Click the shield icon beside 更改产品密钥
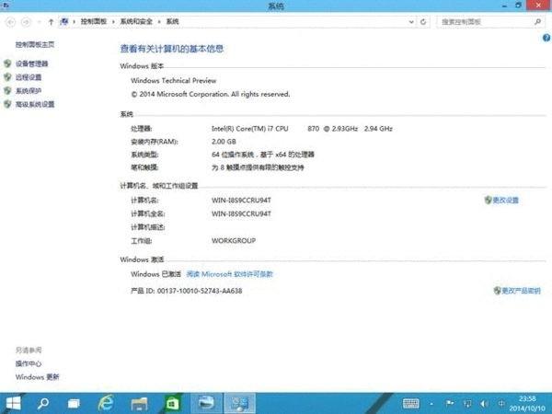Viewport: 552px width, 414px height. coord(497,291)
